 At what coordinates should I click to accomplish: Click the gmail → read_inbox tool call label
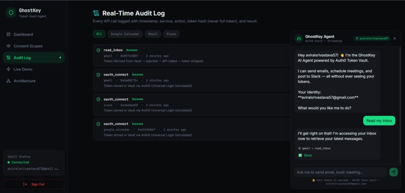(x=315, y=149)
